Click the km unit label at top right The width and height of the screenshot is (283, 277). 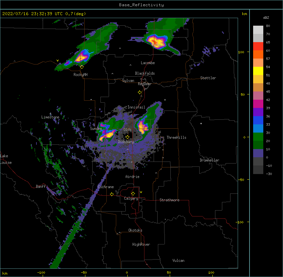(x=244, y=14)
